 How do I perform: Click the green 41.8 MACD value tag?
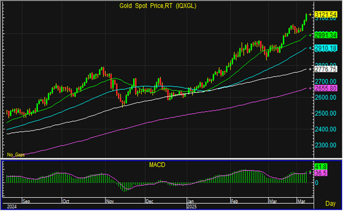(321, 168)
